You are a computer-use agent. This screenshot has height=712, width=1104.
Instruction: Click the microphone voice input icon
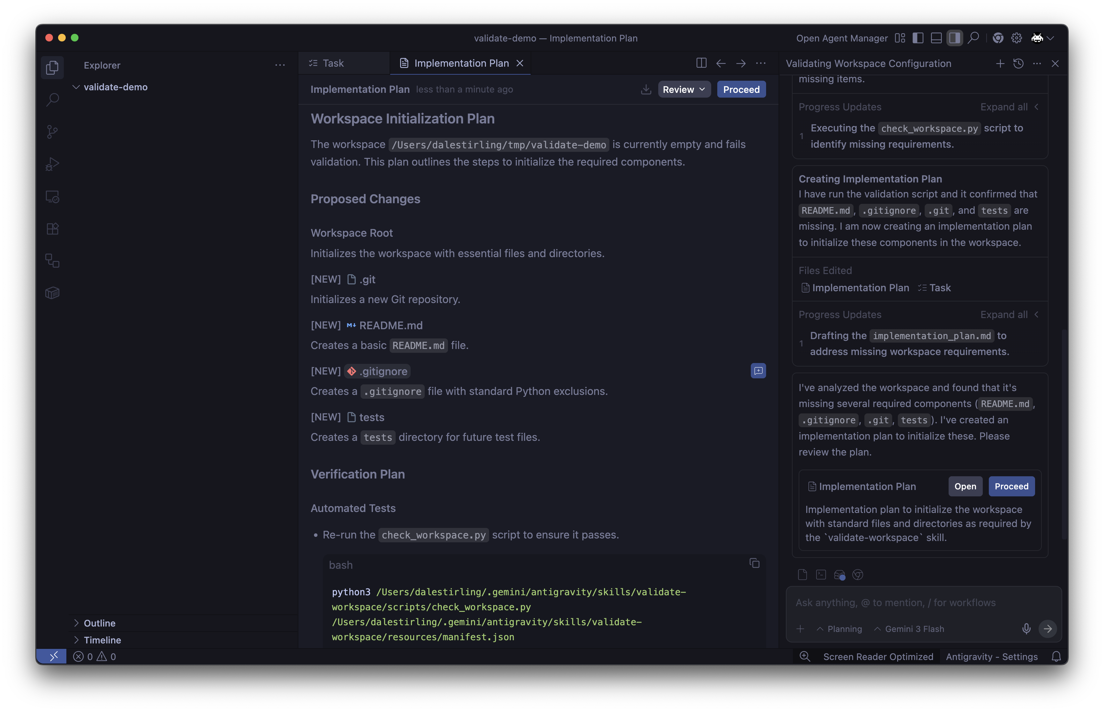click(1026, 629)
